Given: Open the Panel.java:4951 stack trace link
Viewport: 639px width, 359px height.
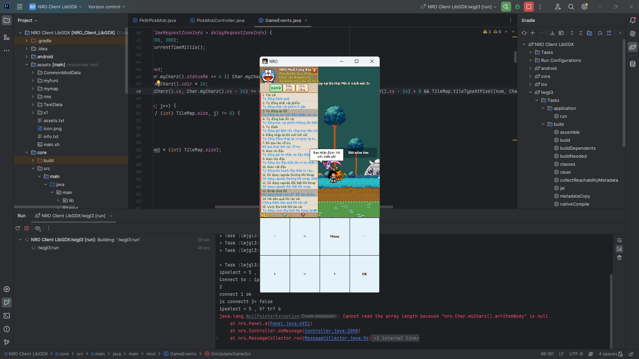Looking at the screenshot, I should (290, 323).
